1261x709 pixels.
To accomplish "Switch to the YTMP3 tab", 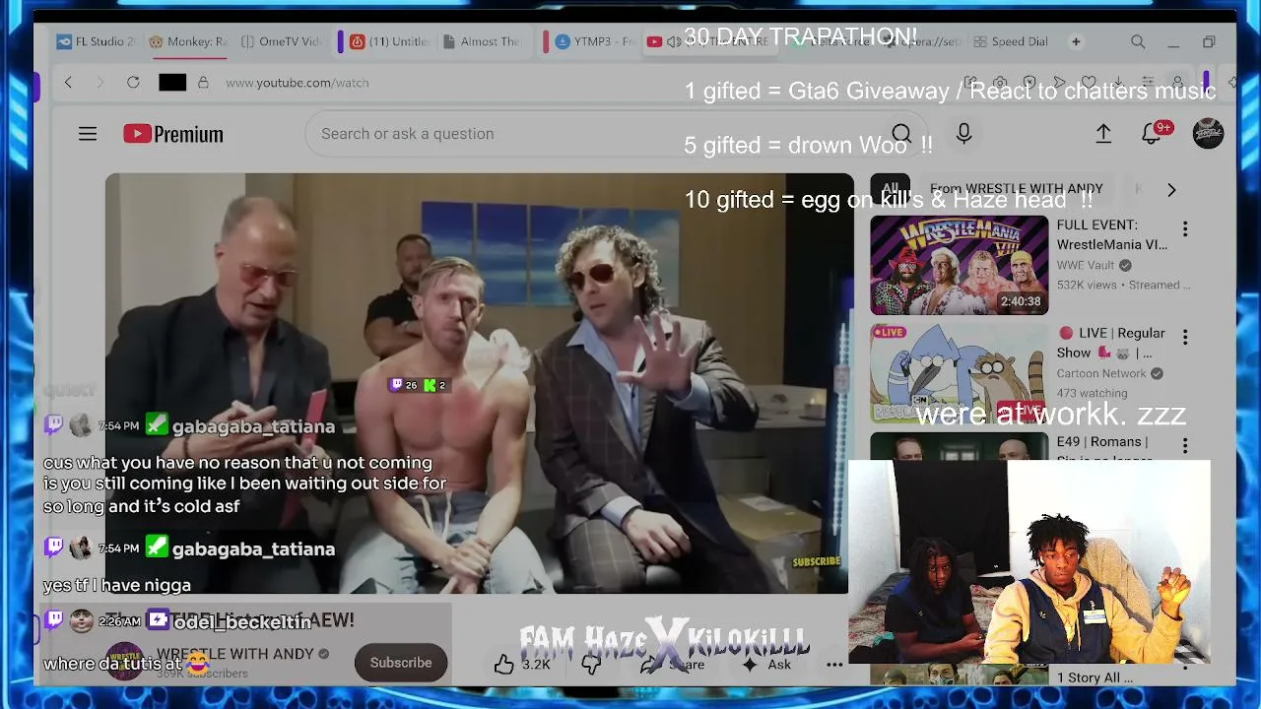I will [x=596, y=42].
